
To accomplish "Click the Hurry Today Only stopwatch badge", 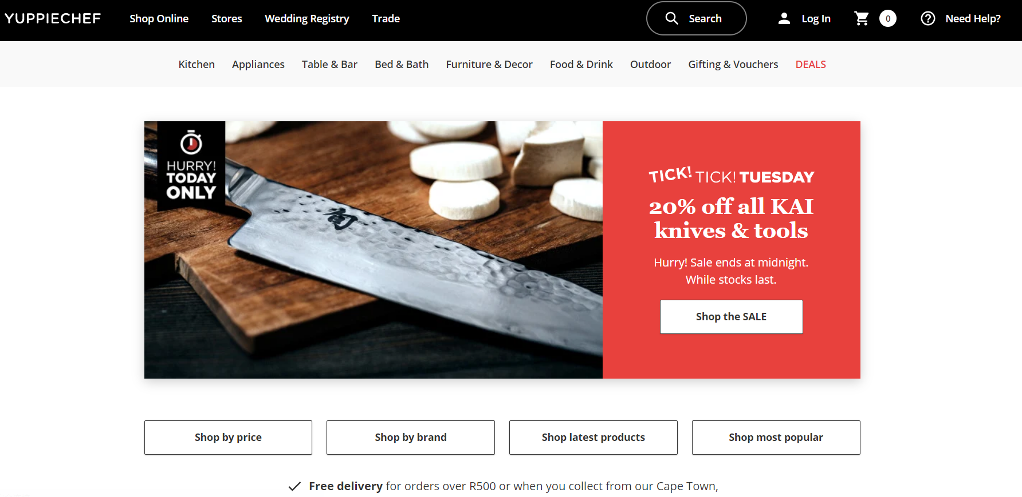I will point(191,166).
